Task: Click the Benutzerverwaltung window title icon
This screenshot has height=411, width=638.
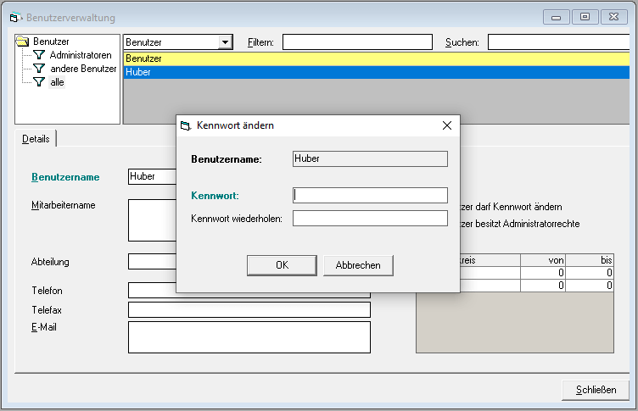Action: pos(15,18)
